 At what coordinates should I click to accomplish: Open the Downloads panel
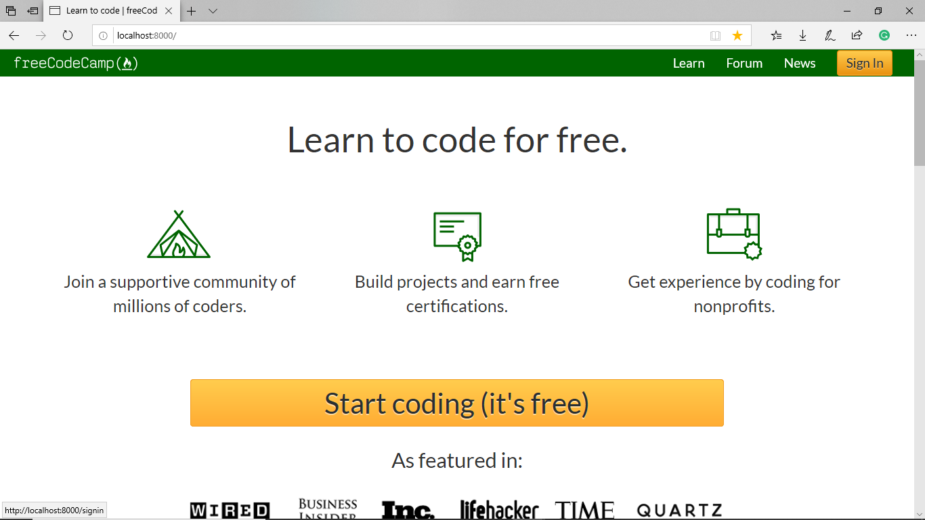[x=803, y=35]
